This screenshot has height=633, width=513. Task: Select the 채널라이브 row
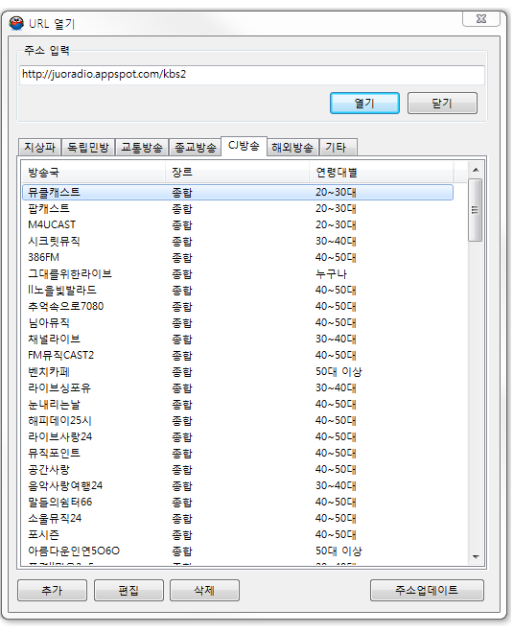click(x=238, y=340)
